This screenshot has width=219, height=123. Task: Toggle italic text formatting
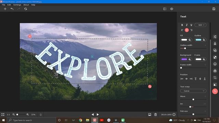(x=186, y=25)
